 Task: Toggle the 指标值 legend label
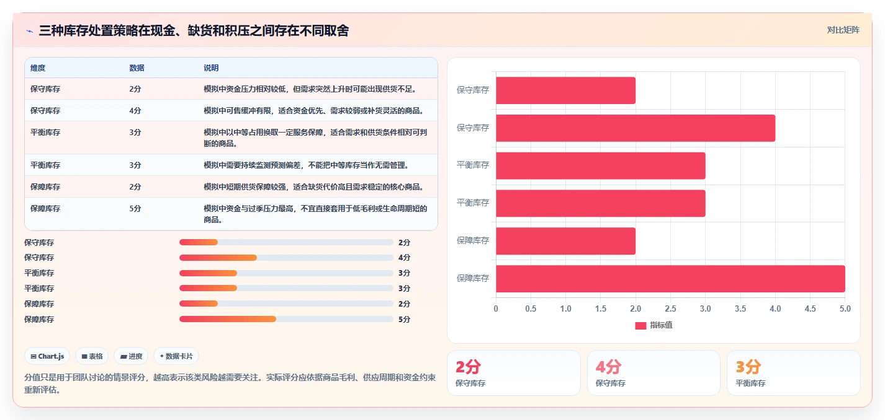coord(661,325)
